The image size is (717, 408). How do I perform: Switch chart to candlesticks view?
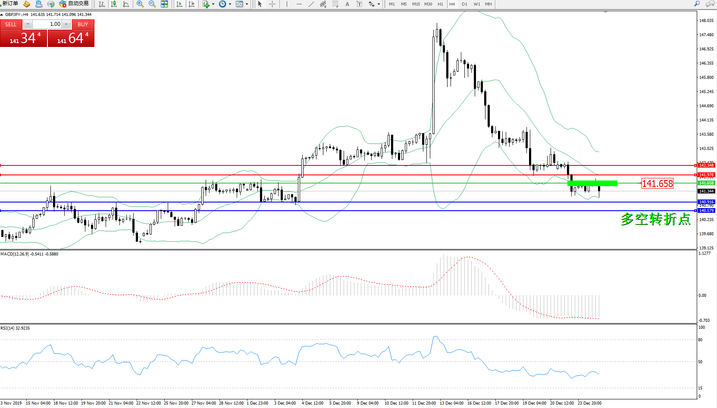[114, 4]
